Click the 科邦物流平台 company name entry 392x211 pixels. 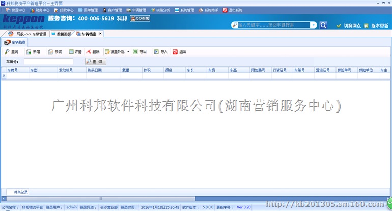(x=32, y=207)
